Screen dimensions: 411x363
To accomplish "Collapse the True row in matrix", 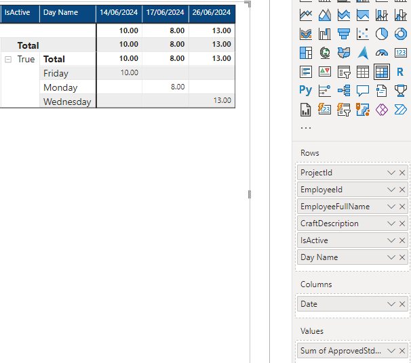I will click(8, 60).
